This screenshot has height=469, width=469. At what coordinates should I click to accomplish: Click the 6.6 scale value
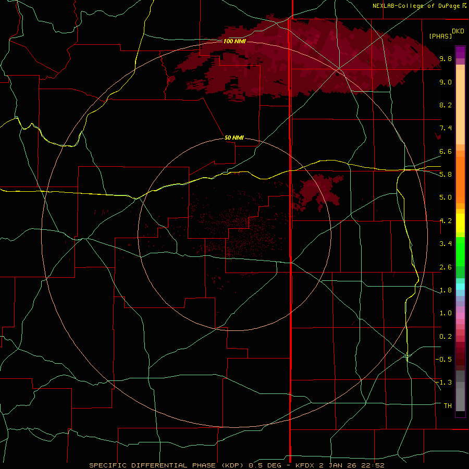click(446, 151)
